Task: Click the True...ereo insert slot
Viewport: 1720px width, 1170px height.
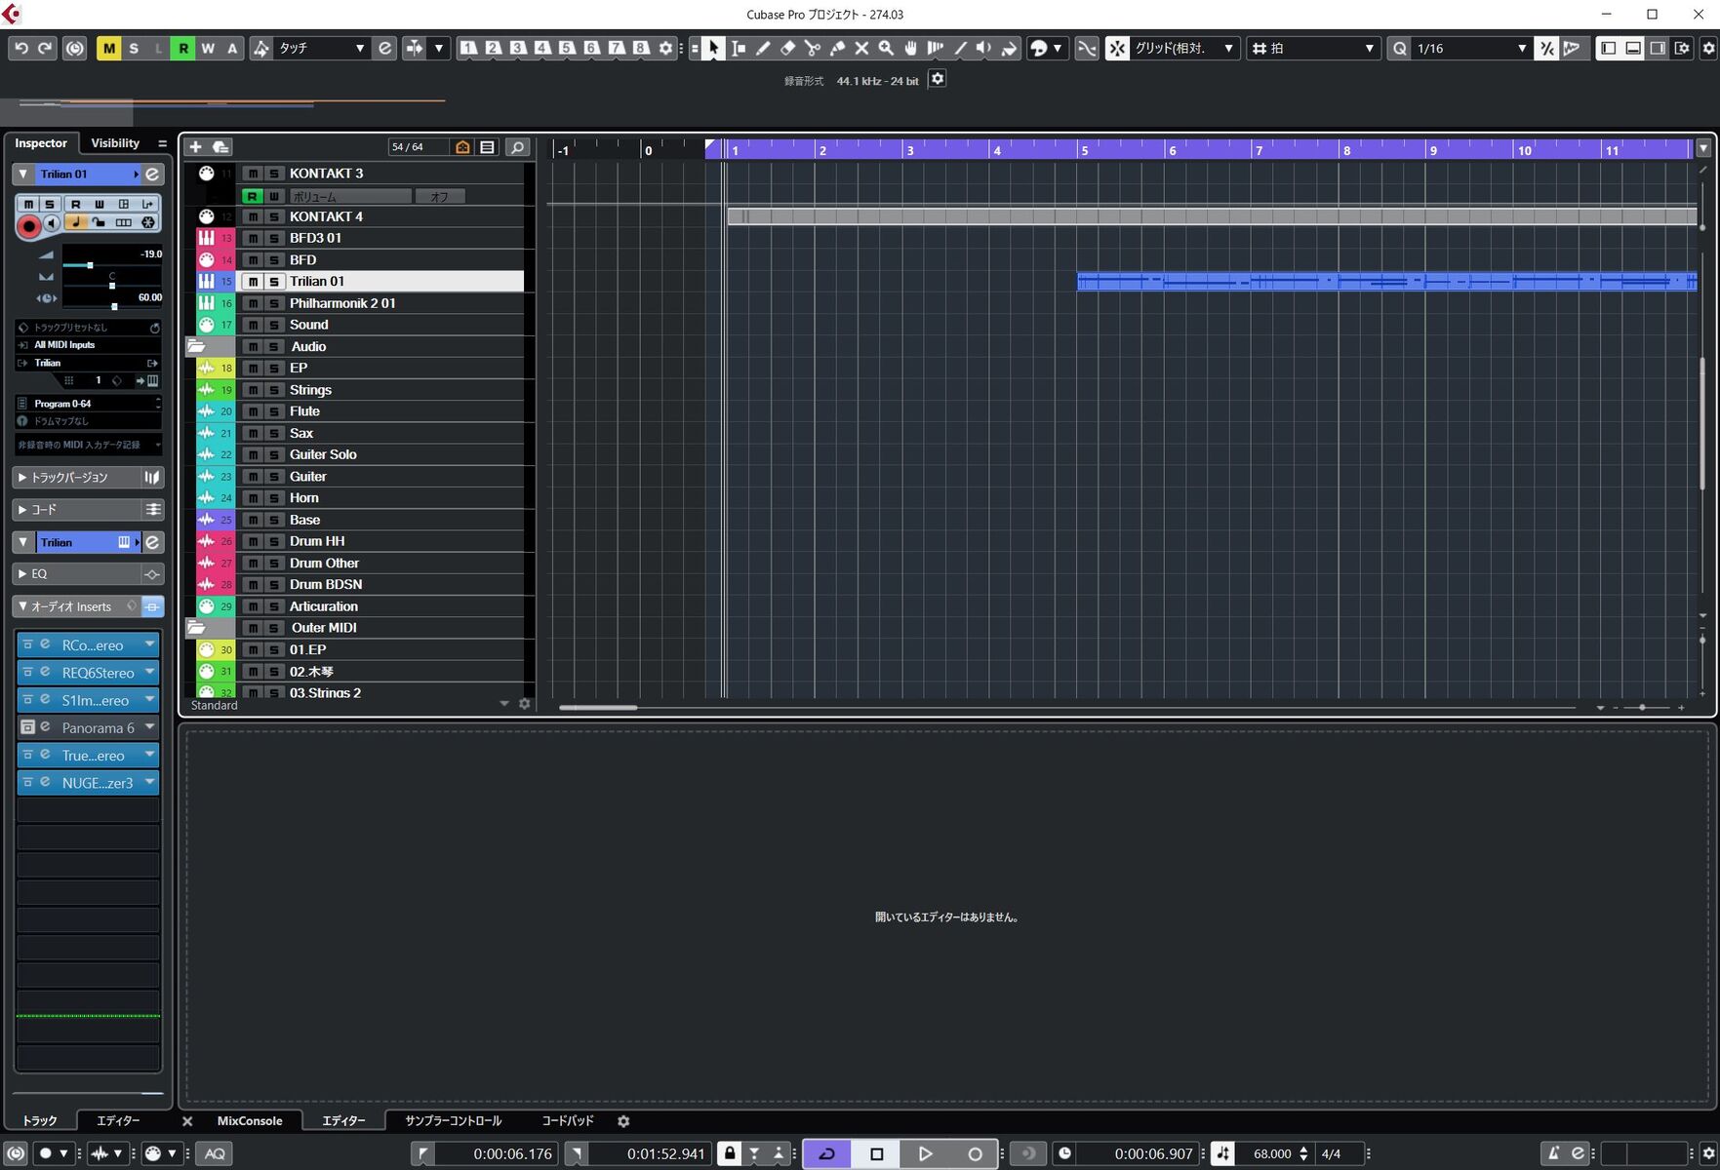Action: (93, 755)
